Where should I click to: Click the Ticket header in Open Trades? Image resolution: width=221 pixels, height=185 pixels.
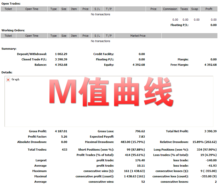pyautogui.click(x=8, y=9)
